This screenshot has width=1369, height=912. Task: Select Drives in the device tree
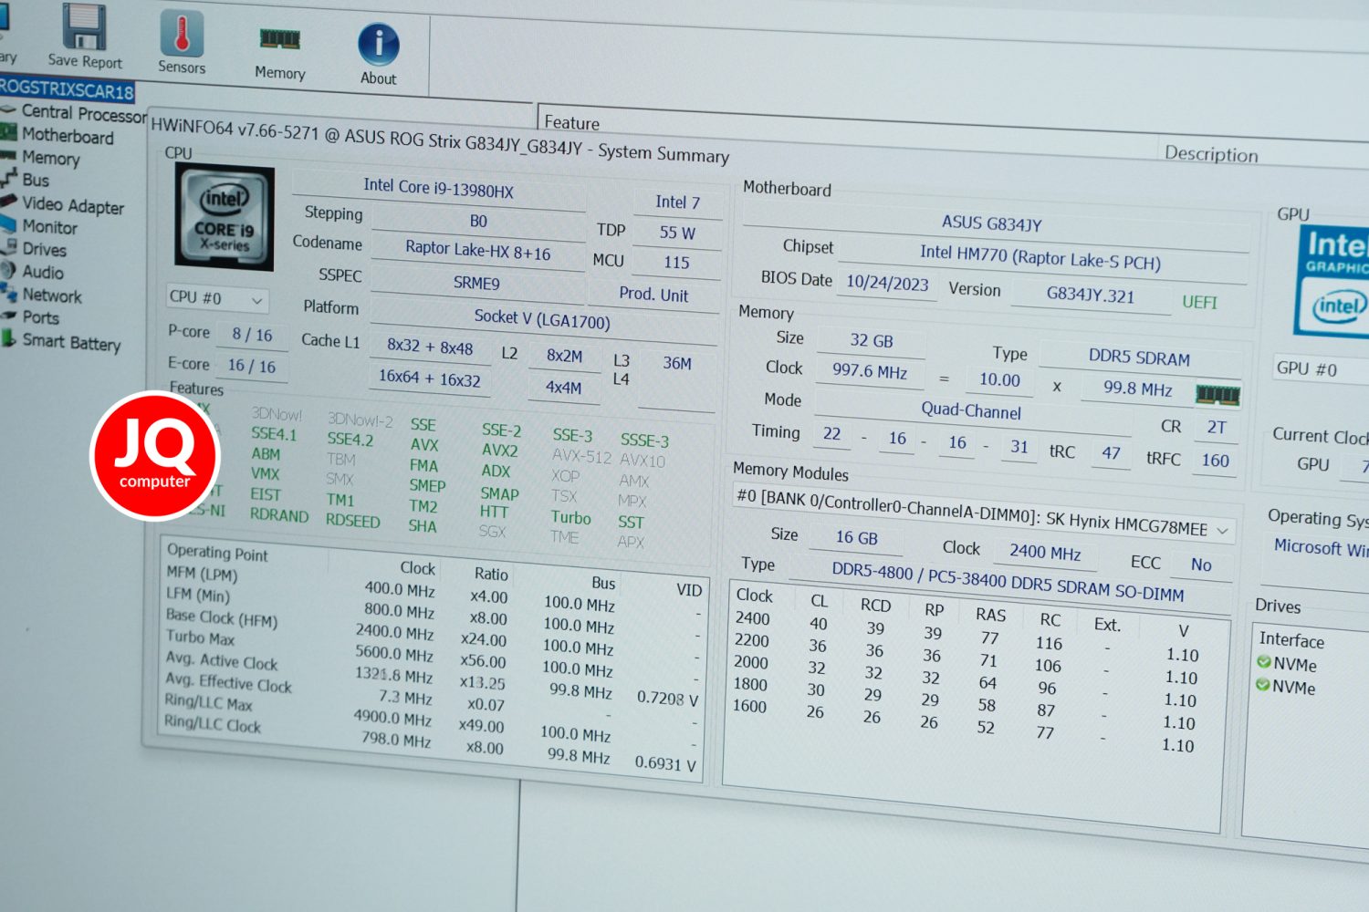coord(44,249)
